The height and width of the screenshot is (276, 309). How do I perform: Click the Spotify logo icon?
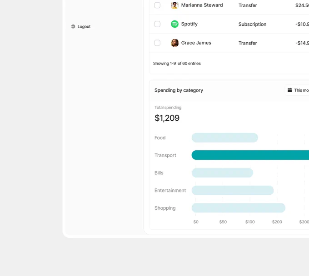click(174, 24)
